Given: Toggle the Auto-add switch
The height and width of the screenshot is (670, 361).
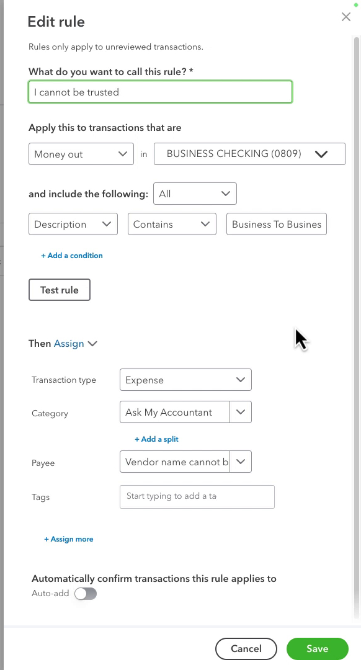Looking at the screenshot, I should [86, 594].
